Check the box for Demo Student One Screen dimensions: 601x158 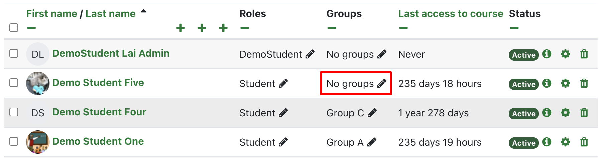click(x=14, y=141)
